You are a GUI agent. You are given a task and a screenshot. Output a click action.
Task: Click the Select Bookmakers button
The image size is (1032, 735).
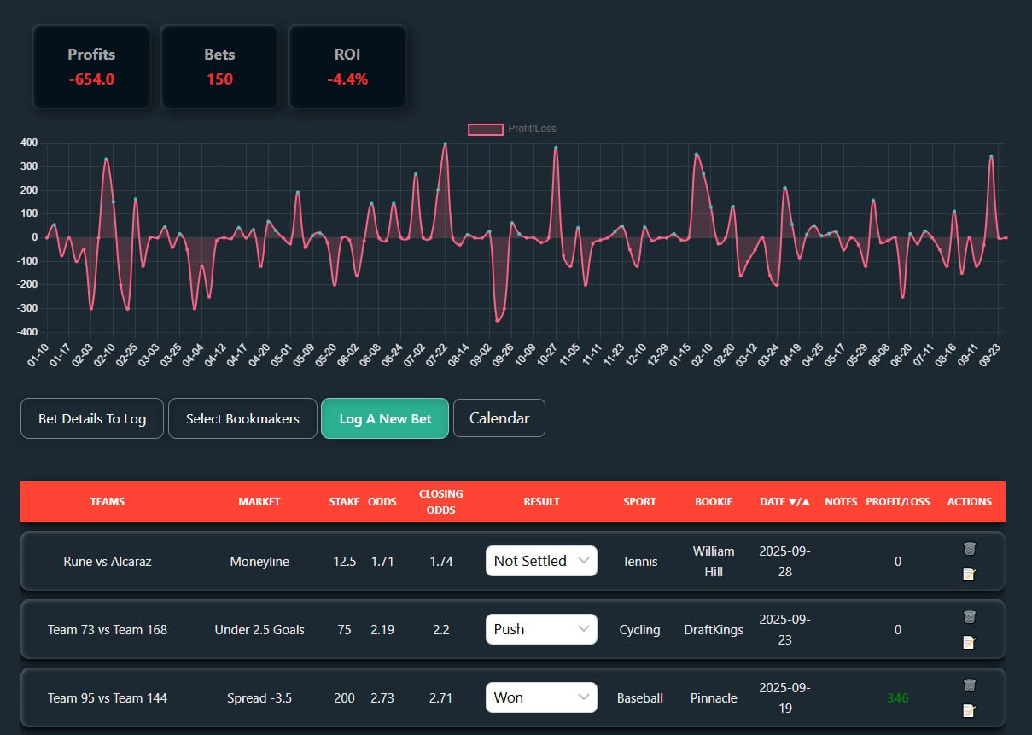click(x=242, y=419)
